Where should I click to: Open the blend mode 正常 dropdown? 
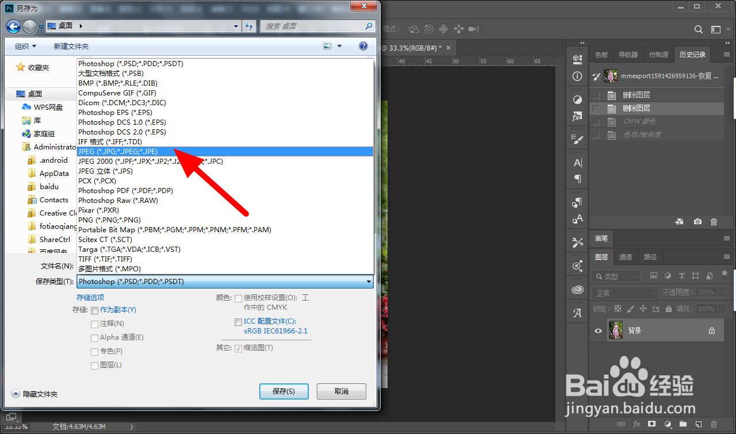point(625,293)
